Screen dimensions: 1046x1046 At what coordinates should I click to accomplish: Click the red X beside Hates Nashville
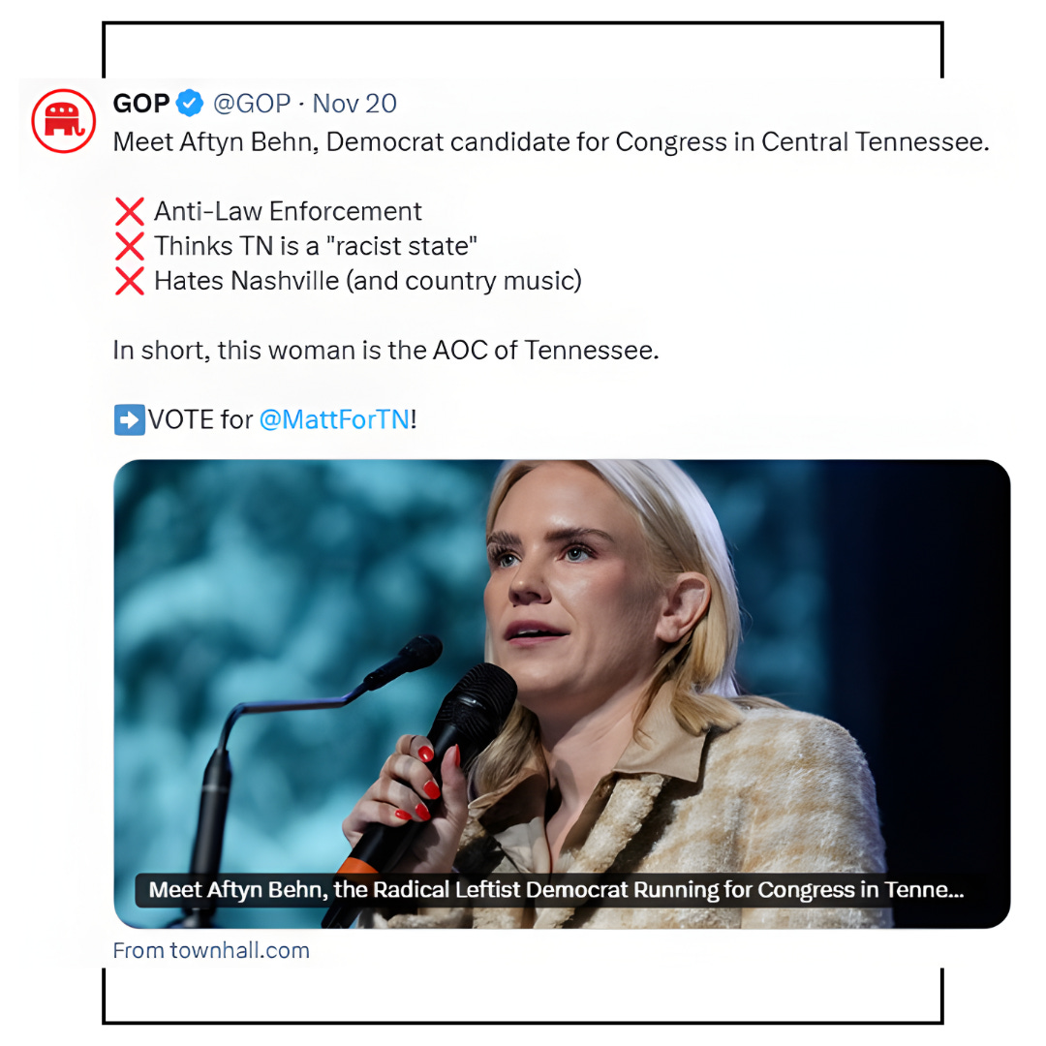pyautogui.click(x=130, y=281)
